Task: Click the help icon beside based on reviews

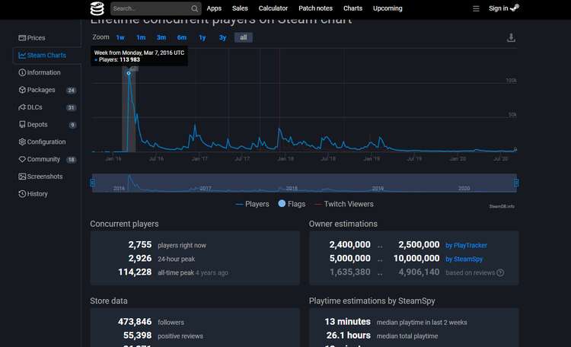Action: tap(500, 272)
